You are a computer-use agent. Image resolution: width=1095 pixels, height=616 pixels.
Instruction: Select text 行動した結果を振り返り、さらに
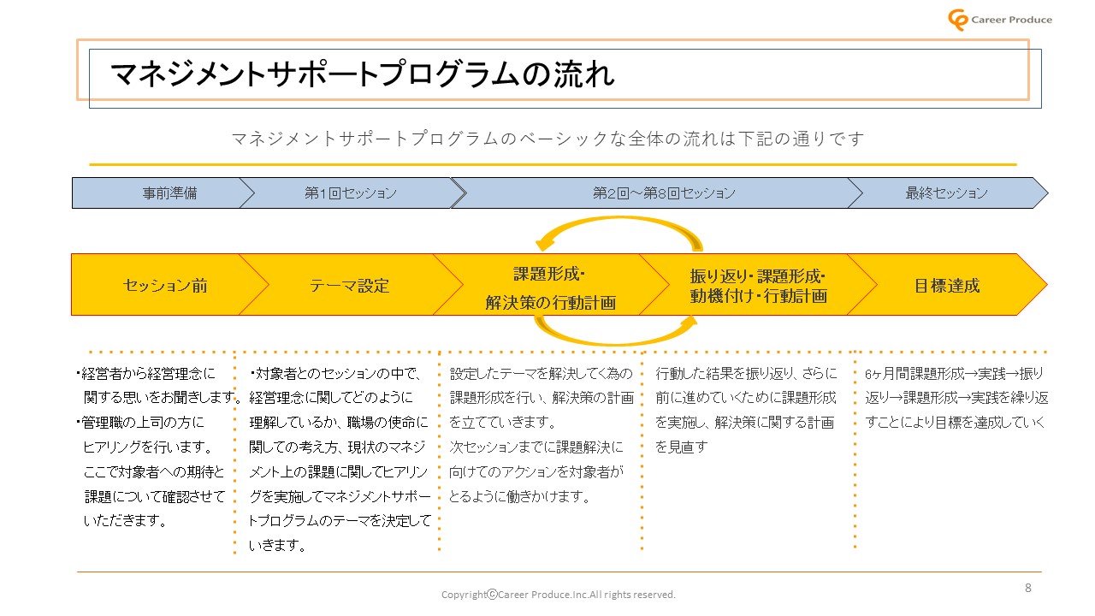[x=746, y=374]
